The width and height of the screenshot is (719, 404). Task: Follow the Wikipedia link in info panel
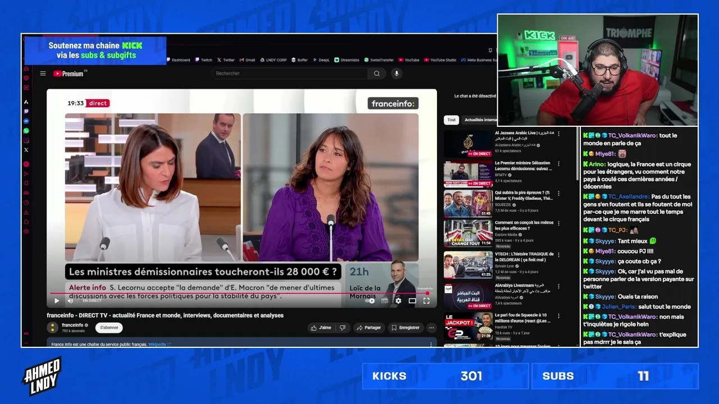(x=157, y=345)
